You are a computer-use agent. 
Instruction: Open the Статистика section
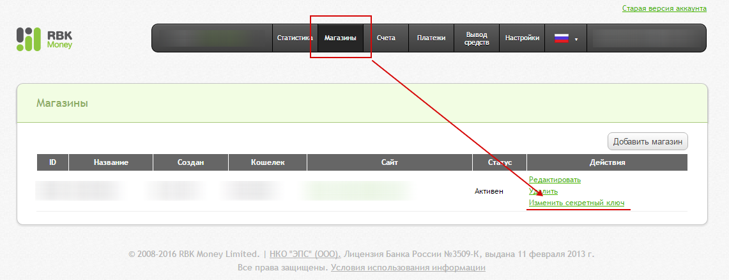click(295, 38)
